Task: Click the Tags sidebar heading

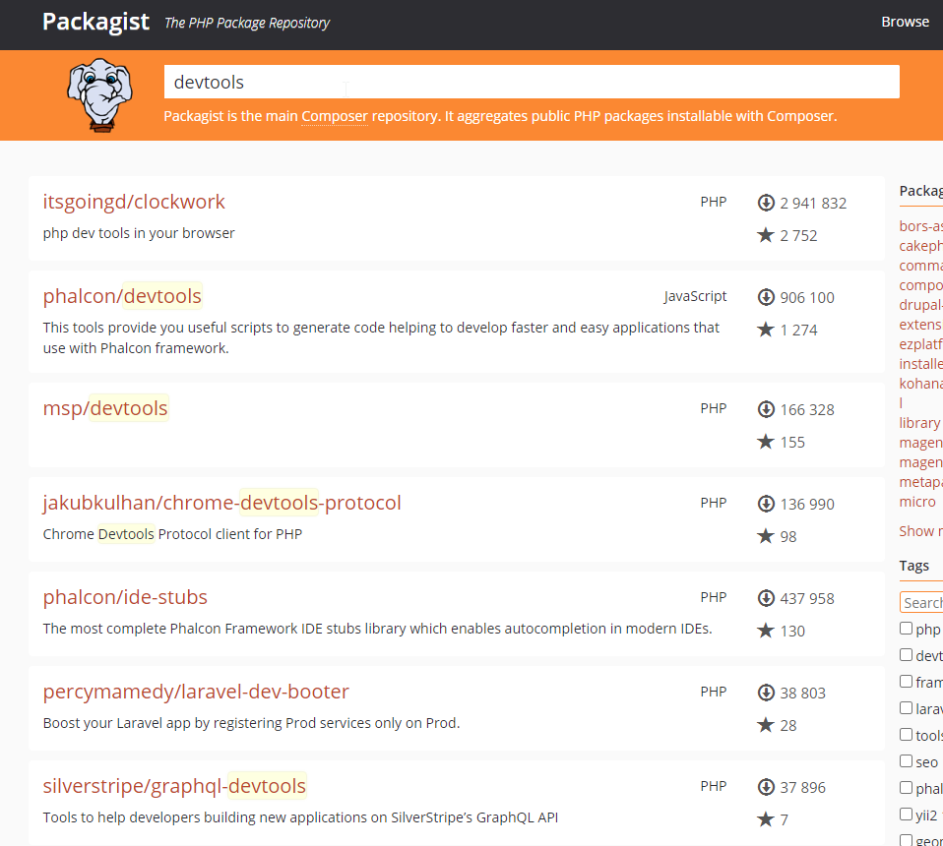Action: [914, 566]
